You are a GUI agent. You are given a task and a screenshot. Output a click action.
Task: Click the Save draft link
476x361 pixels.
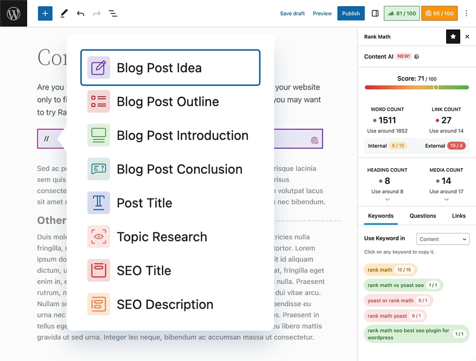tap(292, 13)
